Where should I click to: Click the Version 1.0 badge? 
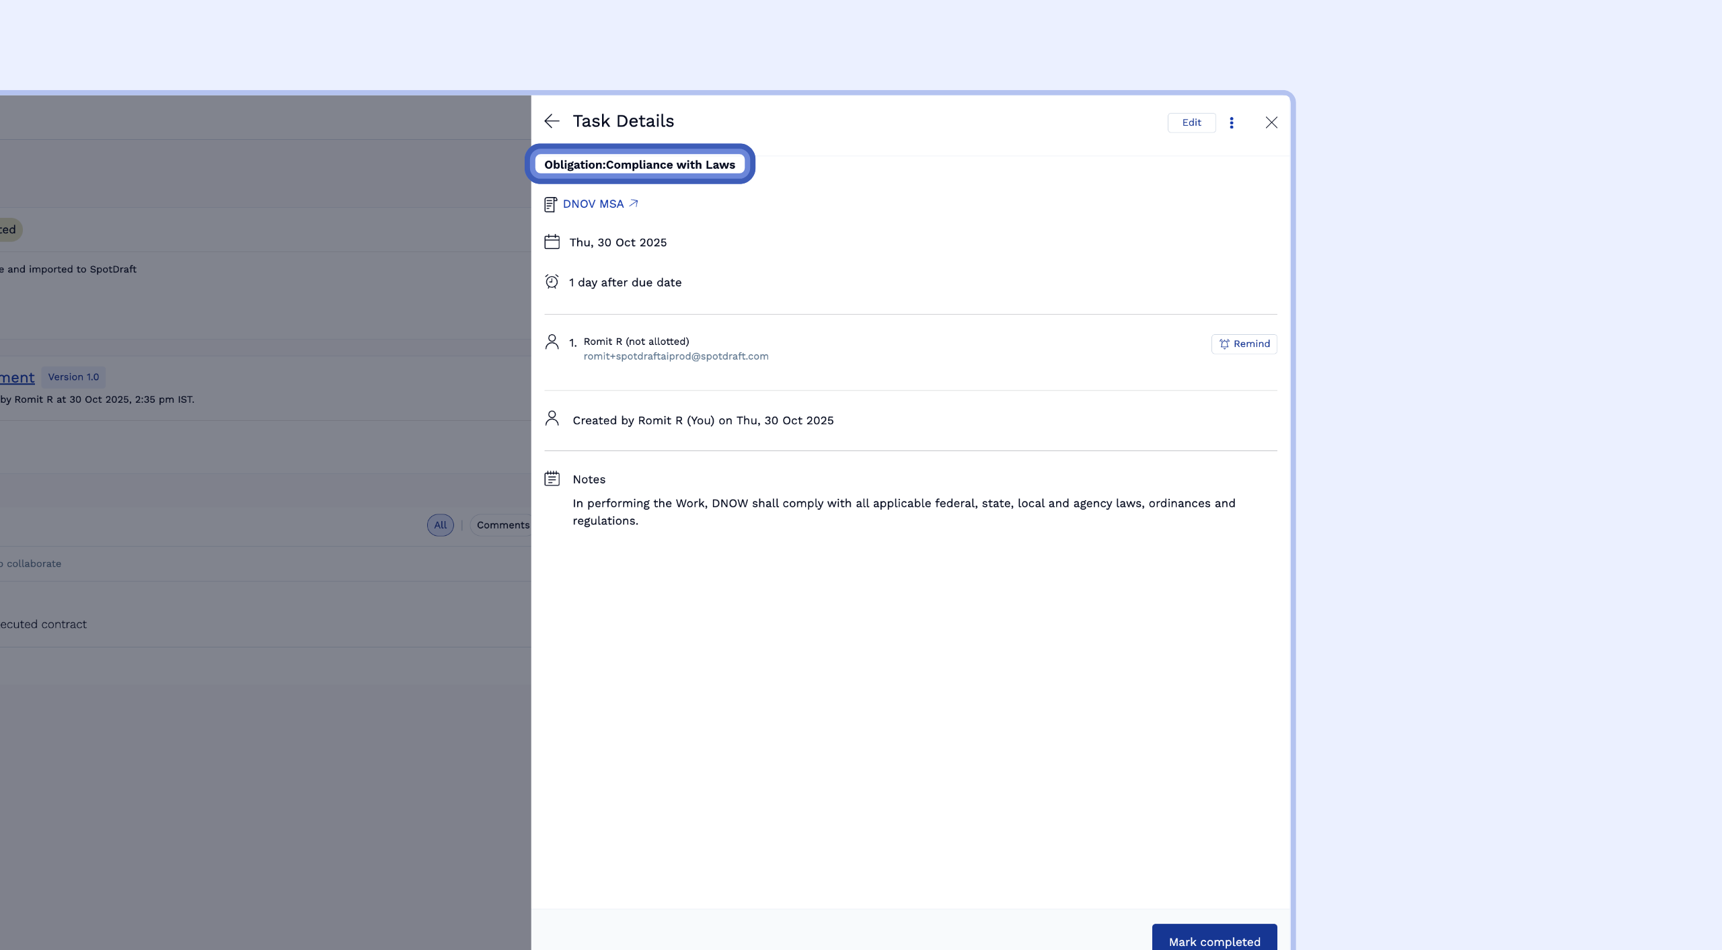(73, 377)
